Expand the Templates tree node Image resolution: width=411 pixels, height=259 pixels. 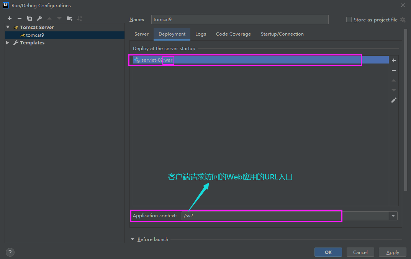pyautogui.click(x=8, y=43)
